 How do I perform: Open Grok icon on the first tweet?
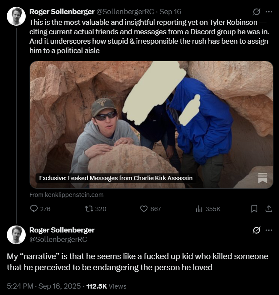(256, 12)
